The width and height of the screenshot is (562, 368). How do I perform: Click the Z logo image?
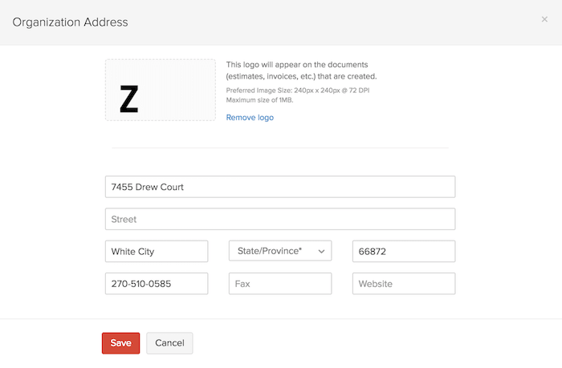[x=128, y=99]
